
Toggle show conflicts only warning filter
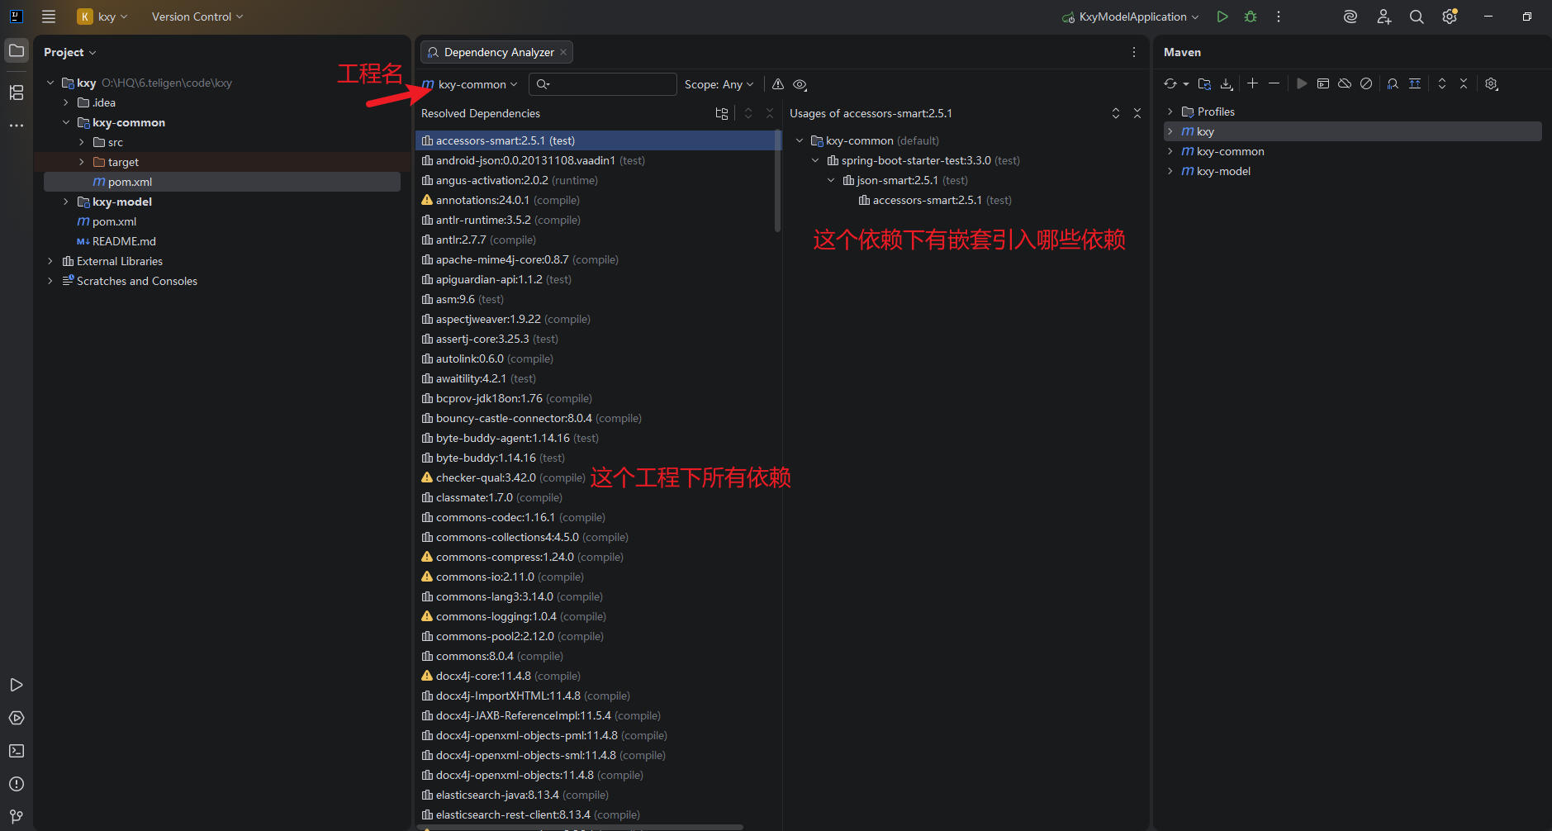point(778,84)
